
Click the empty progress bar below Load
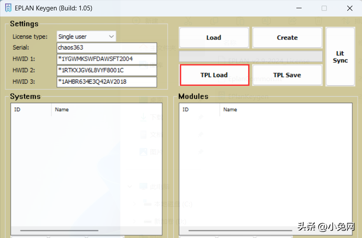click(x=251, y=56)
